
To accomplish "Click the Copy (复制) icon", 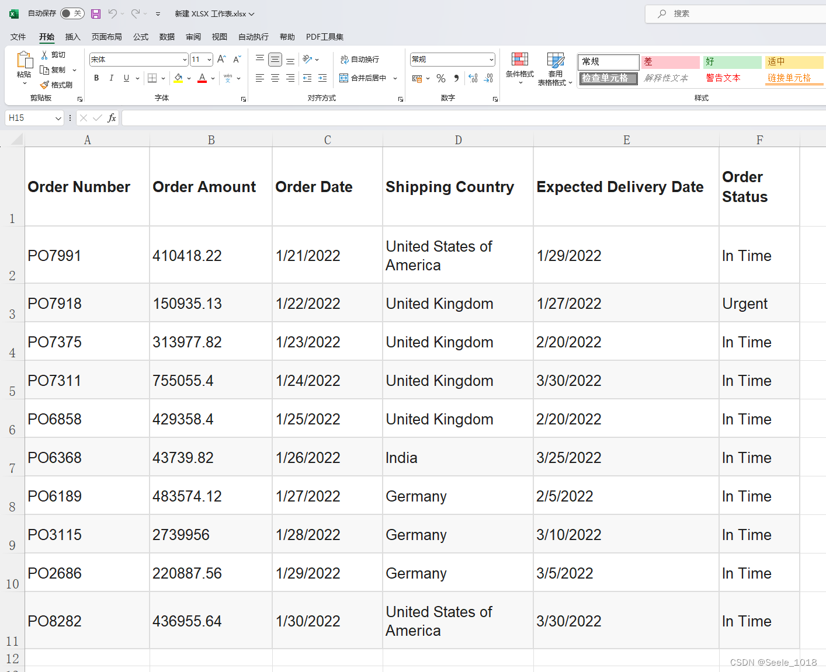I will click(44, 69).
